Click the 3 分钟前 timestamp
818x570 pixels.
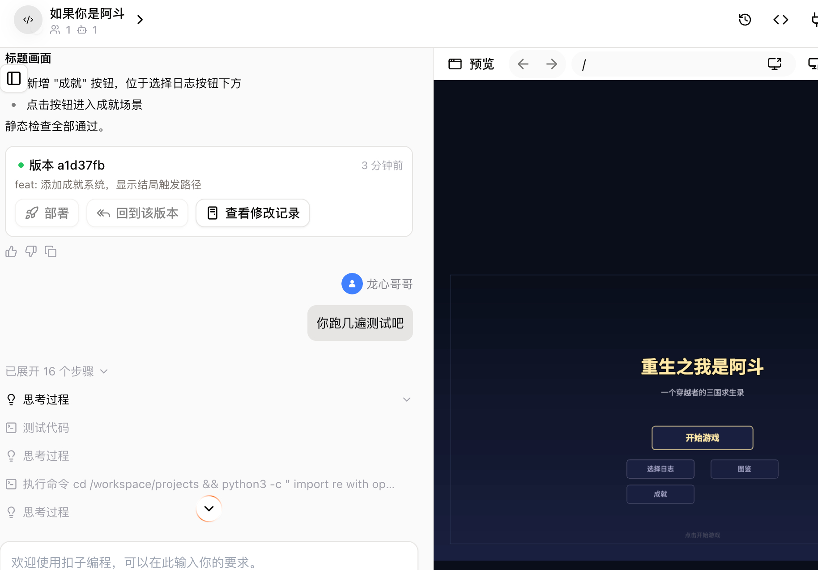pyautogui.click(x=382, y=166)
